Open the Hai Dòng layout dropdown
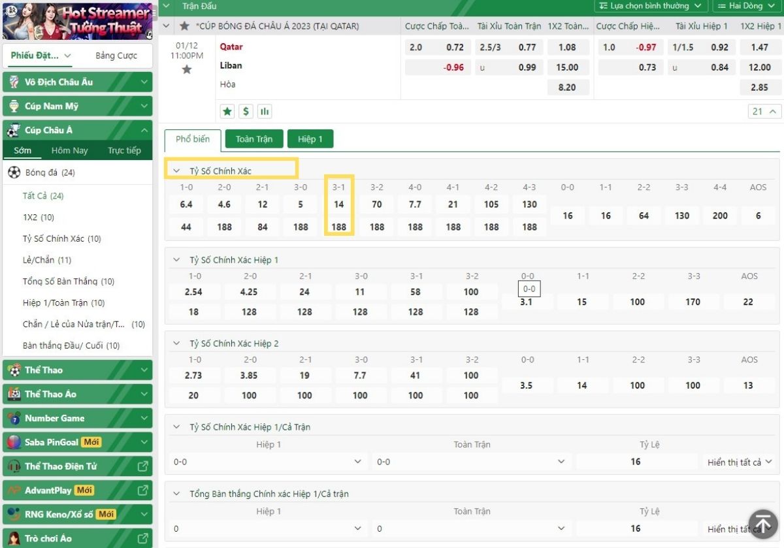The width and height of the screenshot is (784, 548). (747, 6)
